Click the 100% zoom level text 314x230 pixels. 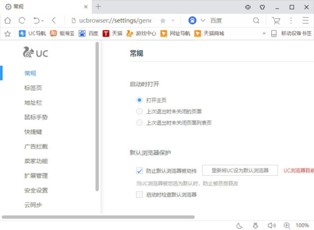point(302,225)
